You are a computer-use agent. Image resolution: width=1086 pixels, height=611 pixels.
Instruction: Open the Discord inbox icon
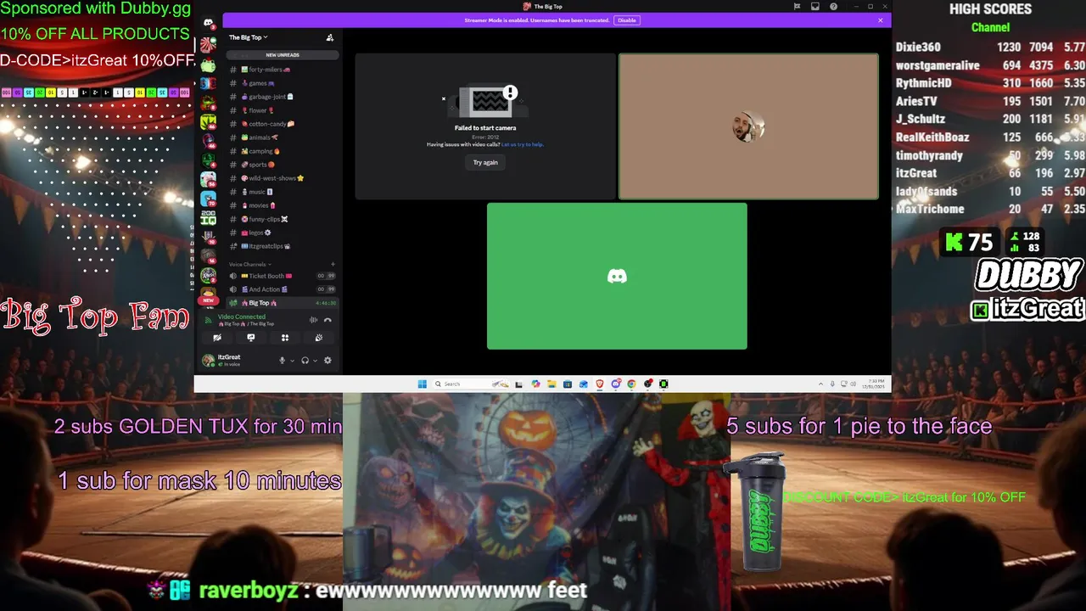(x=815, y=6)
